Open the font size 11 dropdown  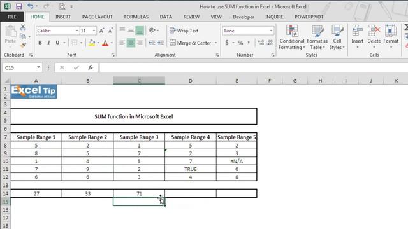tap(94, 31)
